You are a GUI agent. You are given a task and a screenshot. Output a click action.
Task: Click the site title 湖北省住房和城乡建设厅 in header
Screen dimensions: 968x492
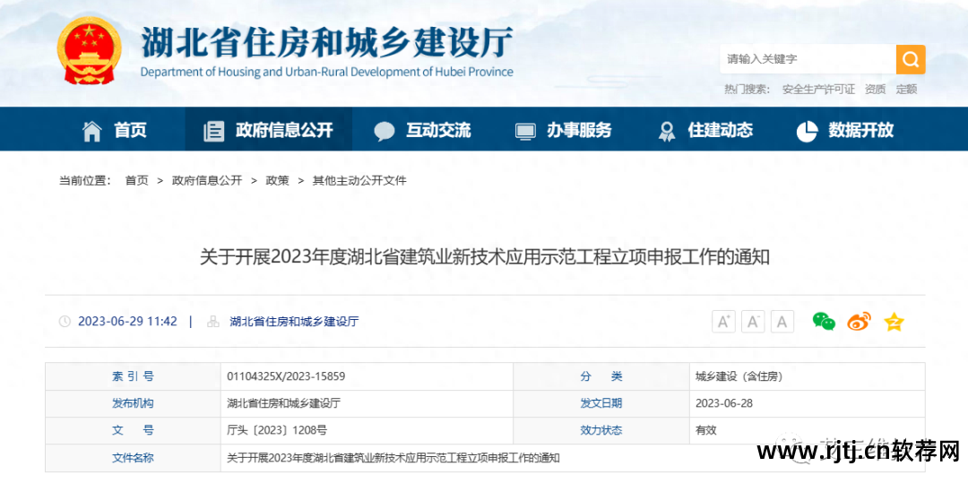point(327,43)
